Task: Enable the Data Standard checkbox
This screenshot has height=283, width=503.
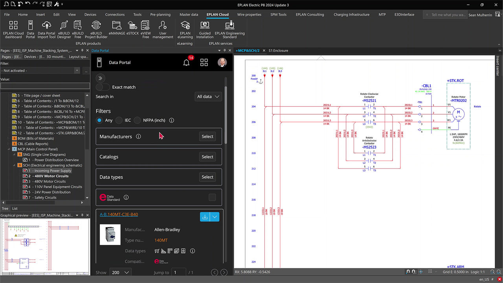Action: pos(212,197)
